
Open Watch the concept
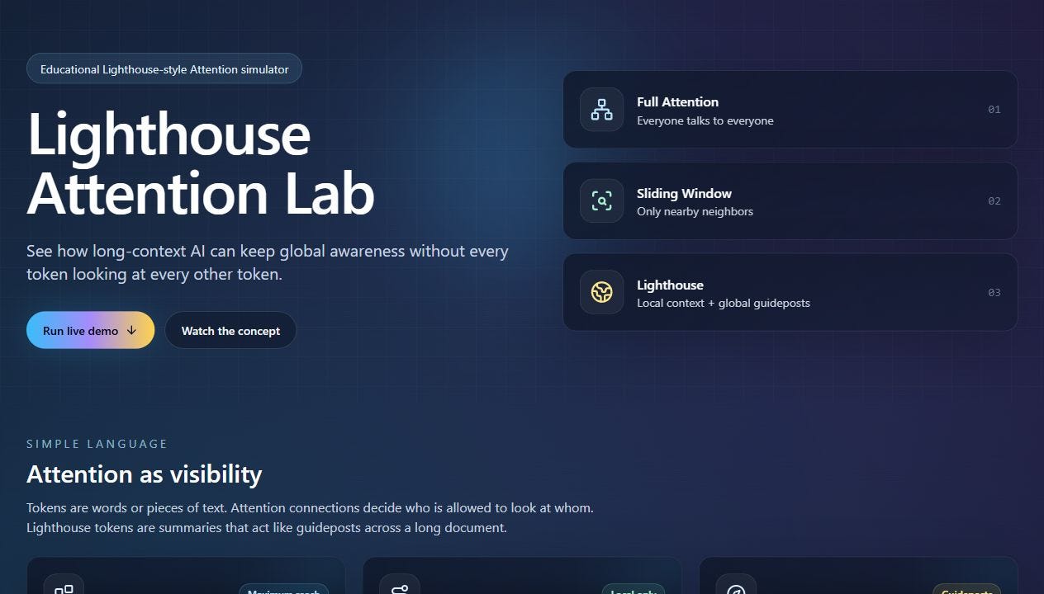[x=230, y=330]
